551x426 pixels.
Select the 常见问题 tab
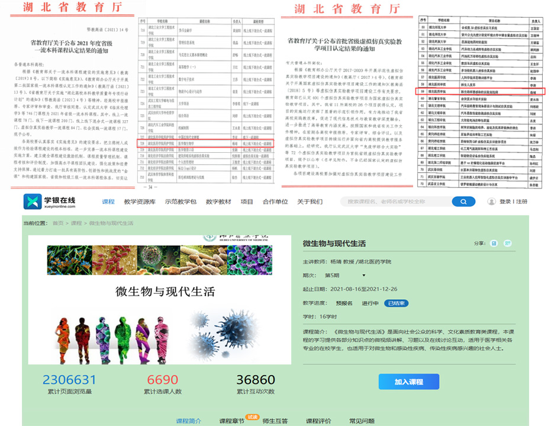point(362,421)
